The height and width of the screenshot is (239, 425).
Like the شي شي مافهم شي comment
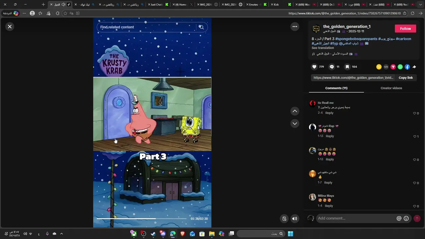point(414,183)
